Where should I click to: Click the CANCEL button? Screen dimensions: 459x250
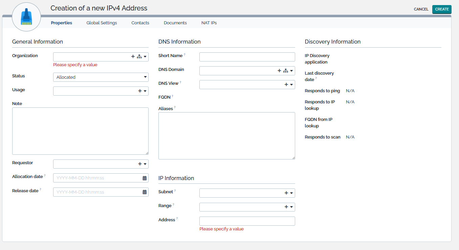[421, 9]
